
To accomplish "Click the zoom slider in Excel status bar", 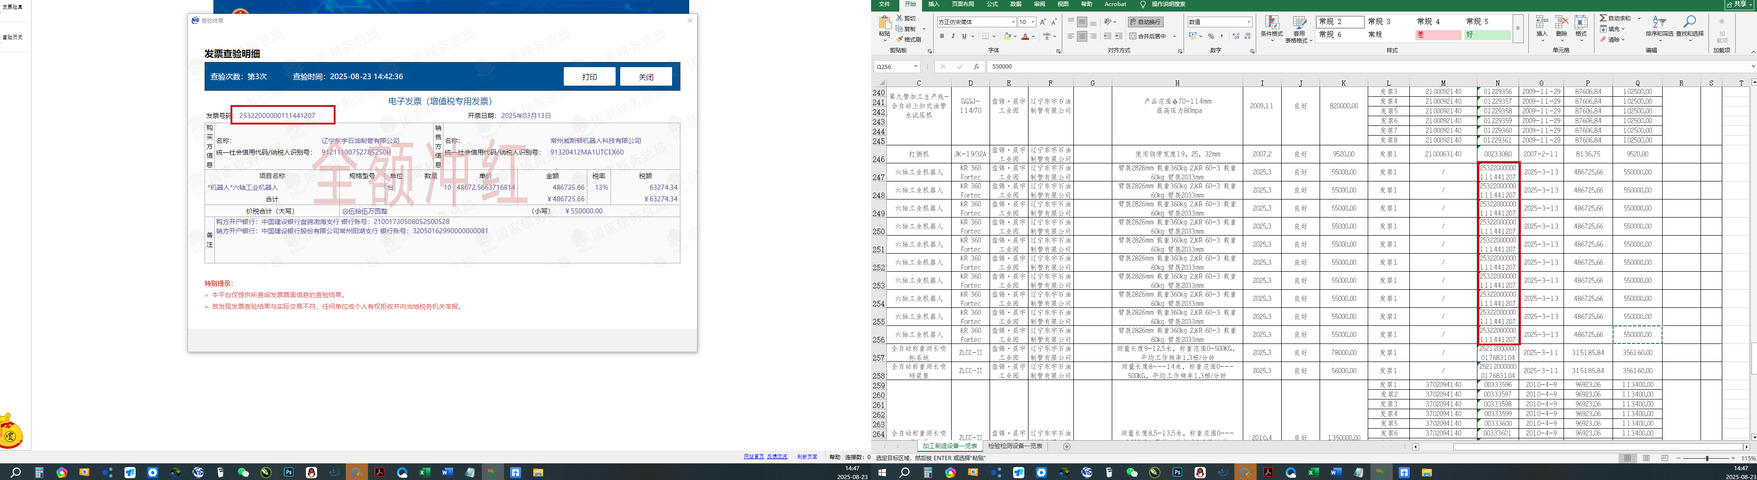I will tap(1707, 458).
